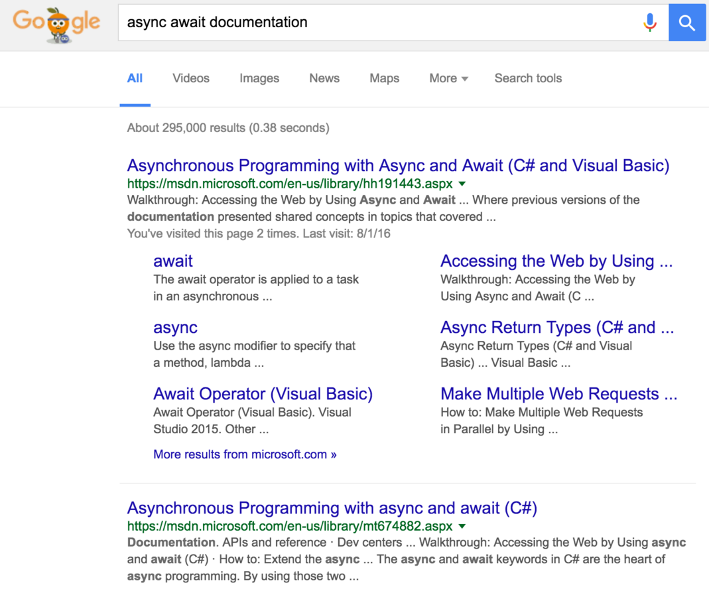Click snippet 'Await Operator (Visual Basic). Visual'
The height and width of the screenshot is (597, 709).
[x=252, y=413]
